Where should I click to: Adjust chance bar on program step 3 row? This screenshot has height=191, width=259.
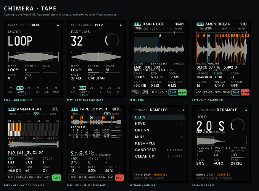(x=116, y=135)
